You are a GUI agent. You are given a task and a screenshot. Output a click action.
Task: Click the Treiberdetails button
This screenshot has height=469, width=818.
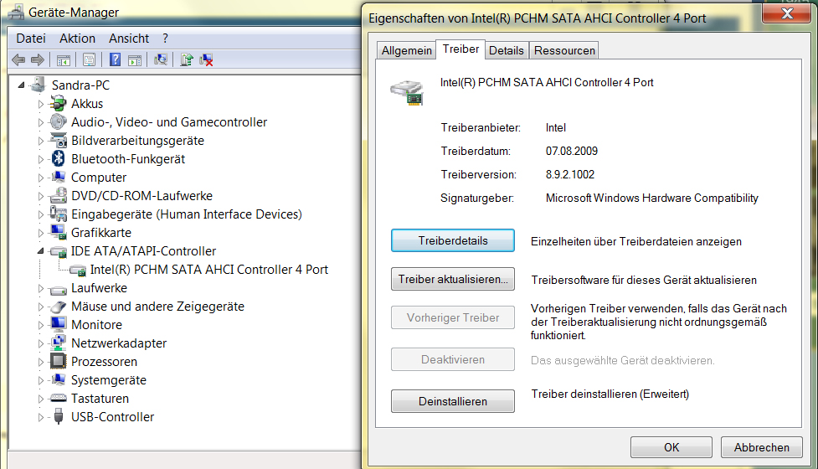tap(453, 240)
